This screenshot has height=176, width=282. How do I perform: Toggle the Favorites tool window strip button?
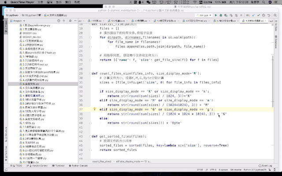click(x=6, y=154)
